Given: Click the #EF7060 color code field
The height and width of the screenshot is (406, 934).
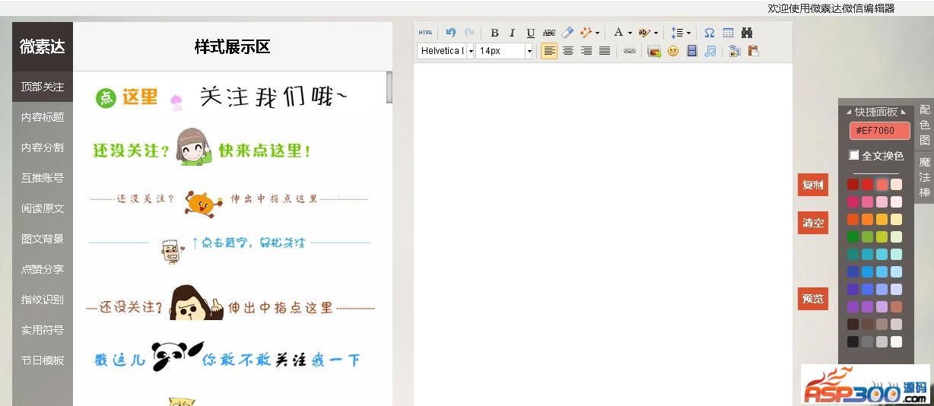Looking at the screenshot, I should coord(879,131).
